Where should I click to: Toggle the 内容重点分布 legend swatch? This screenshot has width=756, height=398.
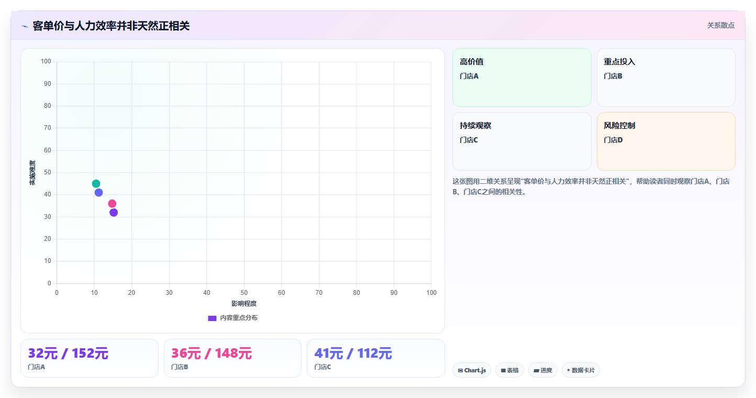tap(212, 318)
